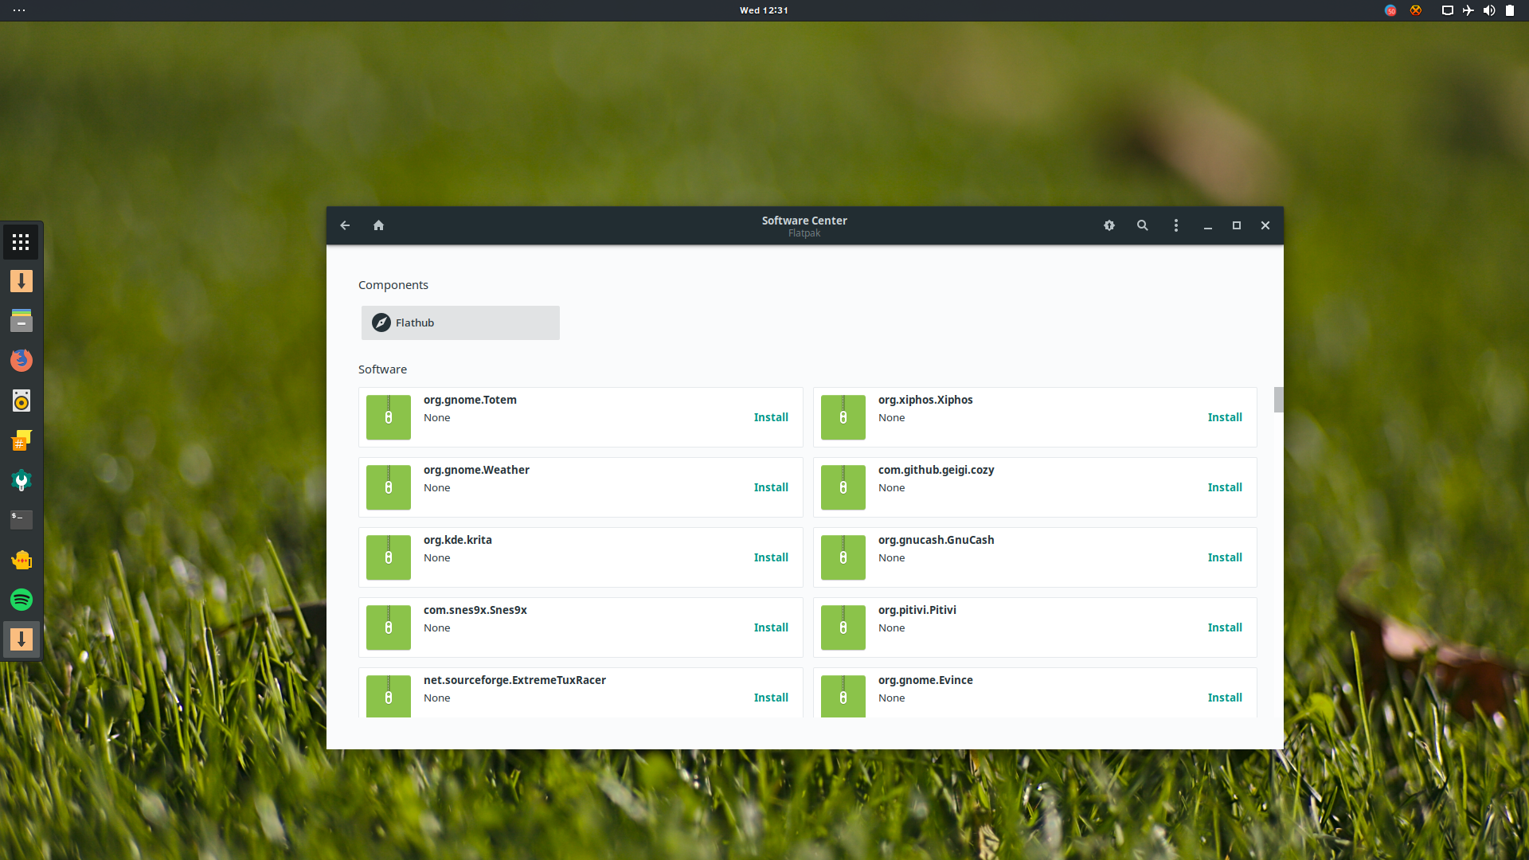Install org.gnucash.GnuCash

click(1225, 557)
